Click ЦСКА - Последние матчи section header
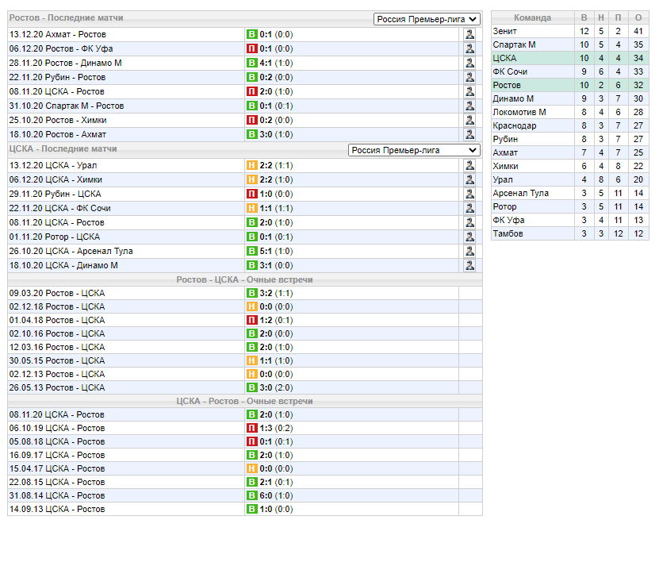This screenshot has height=570, width=659. 63,149
